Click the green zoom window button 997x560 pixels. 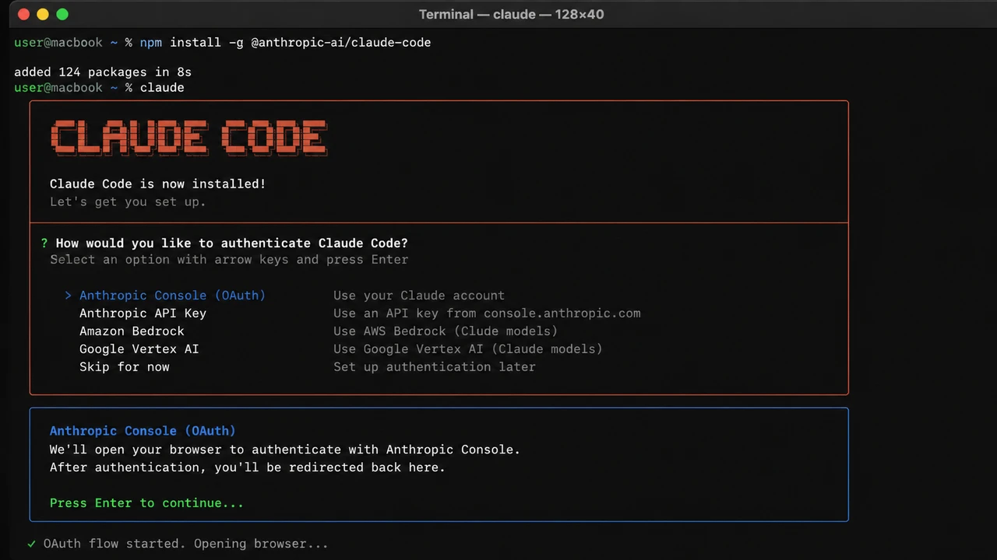tap(62, 14)
